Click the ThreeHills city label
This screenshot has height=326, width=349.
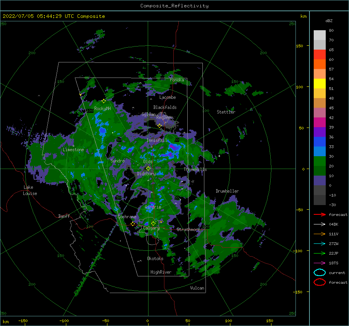coord(195,169)
